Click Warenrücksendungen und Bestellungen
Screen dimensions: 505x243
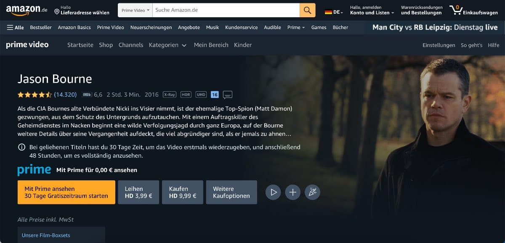point(422,10)
